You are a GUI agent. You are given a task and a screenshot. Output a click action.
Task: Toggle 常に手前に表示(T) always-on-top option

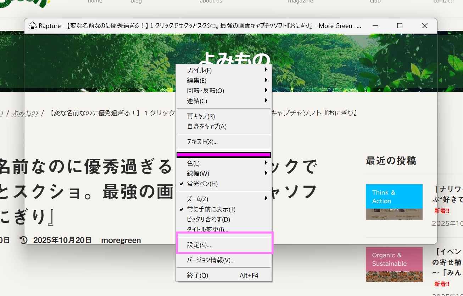tap(211, 209)
